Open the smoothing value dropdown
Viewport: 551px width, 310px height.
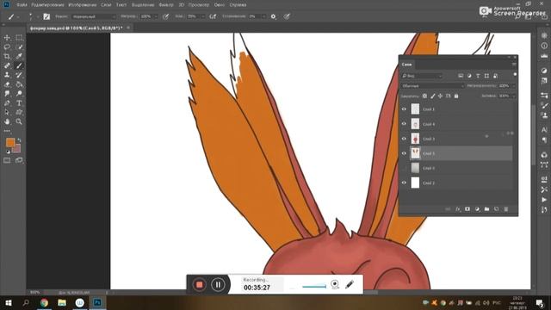(x=263, y=16)
